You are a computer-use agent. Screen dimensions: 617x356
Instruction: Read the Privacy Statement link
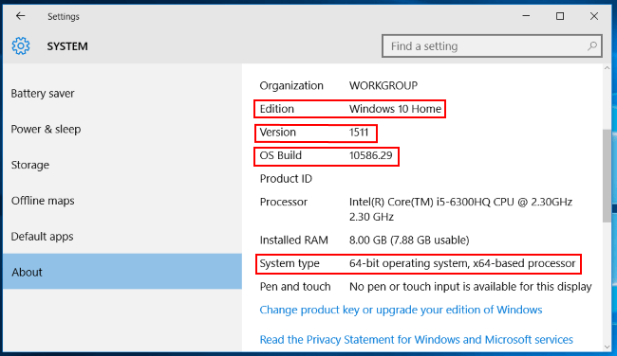(416, 340)
